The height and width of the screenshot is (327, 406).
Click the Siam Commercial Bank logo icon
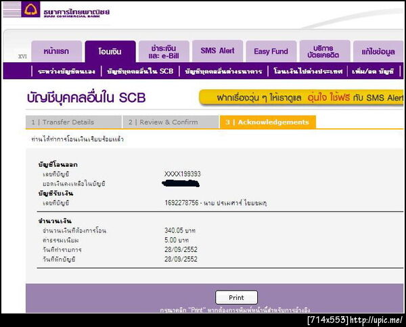pyautogui.click(x=30, y=9)
